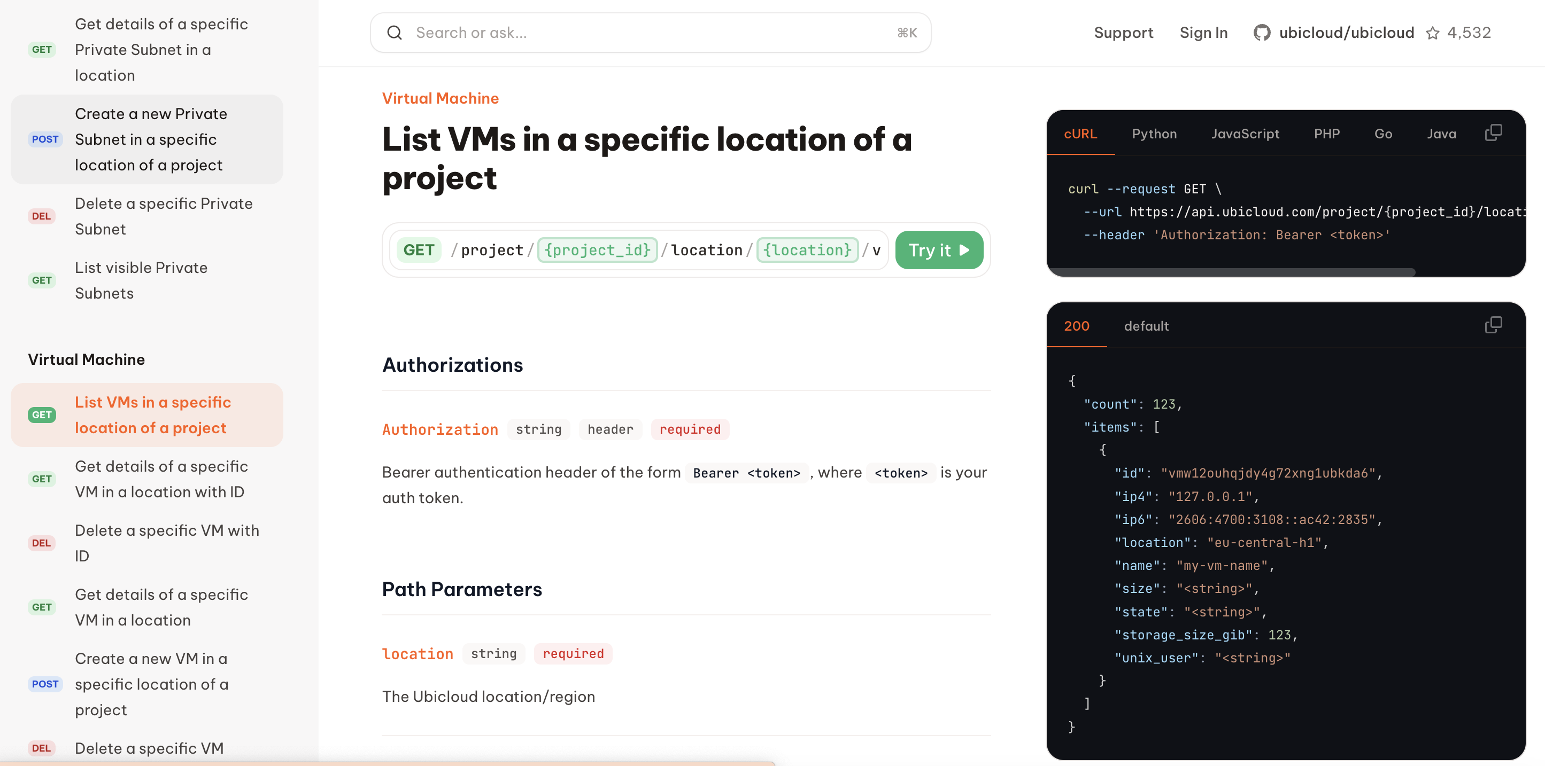
Task: Copy the 200 response example code
Action: coord(1493,325)
